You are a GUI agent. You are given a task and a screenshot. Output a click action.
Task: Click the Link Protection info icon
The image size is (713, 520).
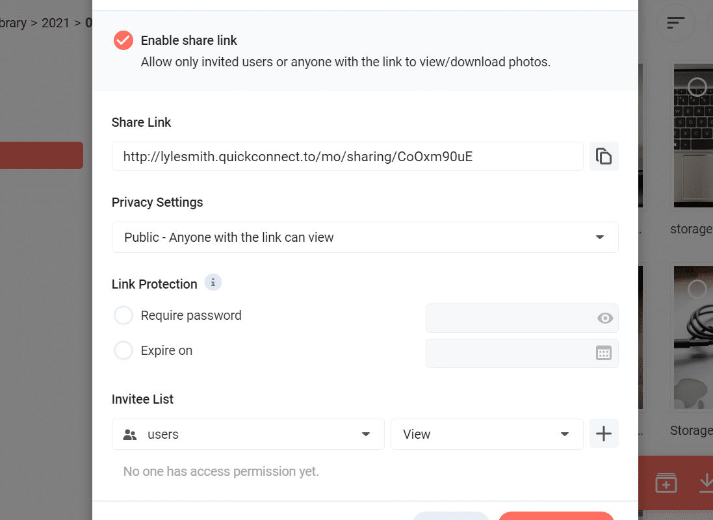[x=213, y=283]
